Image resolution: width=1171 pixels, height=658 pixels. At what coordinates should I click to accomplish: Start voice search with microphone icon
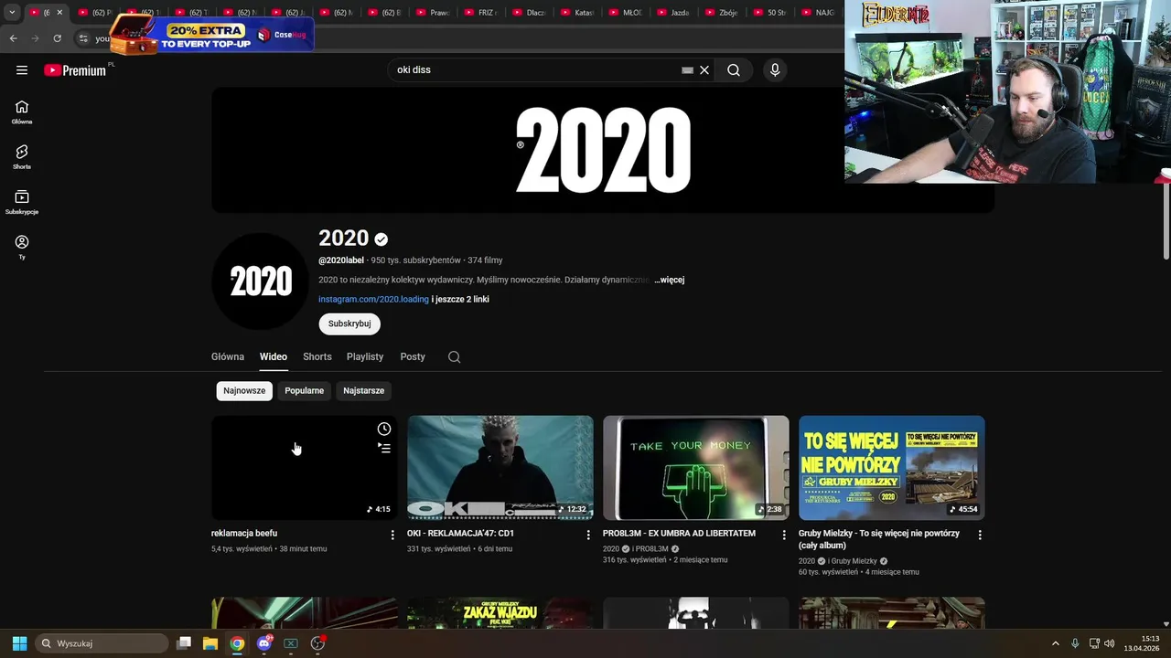(x=775, y=70)
